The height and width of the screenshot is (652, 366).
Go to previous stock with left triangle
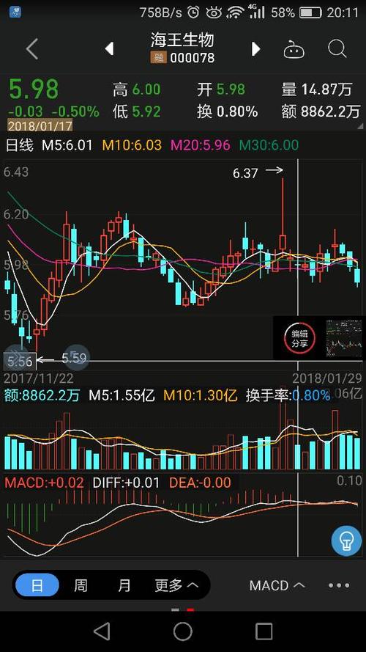pyautogui.click(x=109, y=49)
